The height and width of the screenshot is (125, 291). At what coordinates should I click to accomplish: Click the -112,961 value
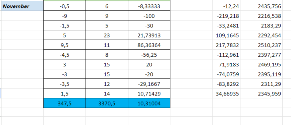226,55
